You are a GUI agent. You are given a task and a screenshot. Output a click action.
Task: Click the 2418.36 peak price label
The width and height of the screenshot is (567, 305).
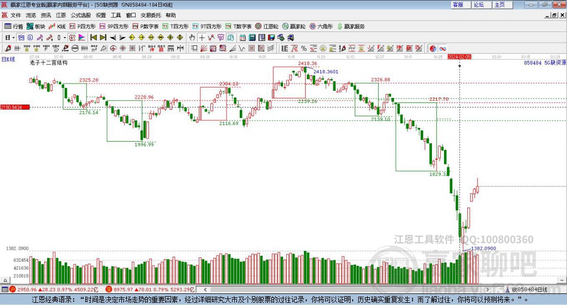307,63
